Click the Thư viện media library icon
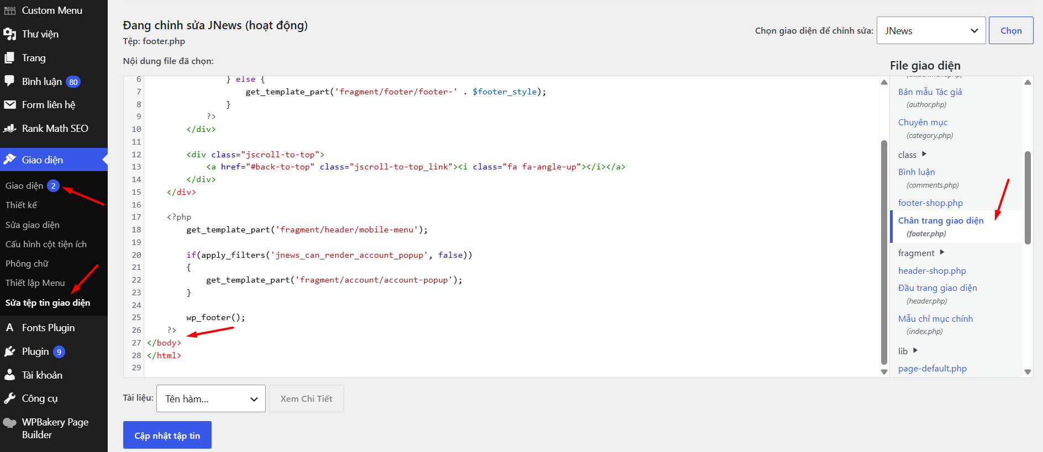This screenshot has height=452, width=1043. pos(10,34)
